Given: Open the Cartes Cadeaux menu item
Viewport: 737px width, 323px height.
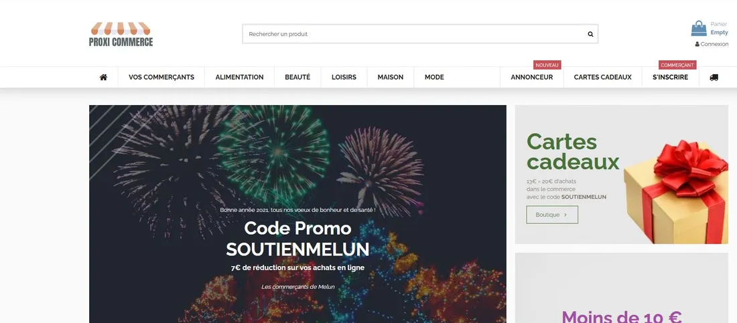Looking at the screenshot, I should pyautogui.click(x=602, y=78).
